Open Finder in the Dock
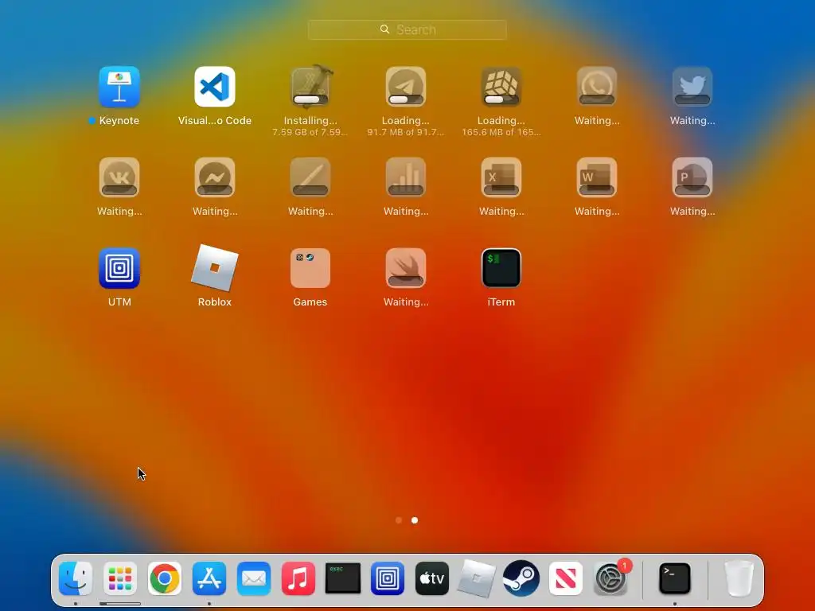This screenshot has width=815, height=611. tap(76, 578)
